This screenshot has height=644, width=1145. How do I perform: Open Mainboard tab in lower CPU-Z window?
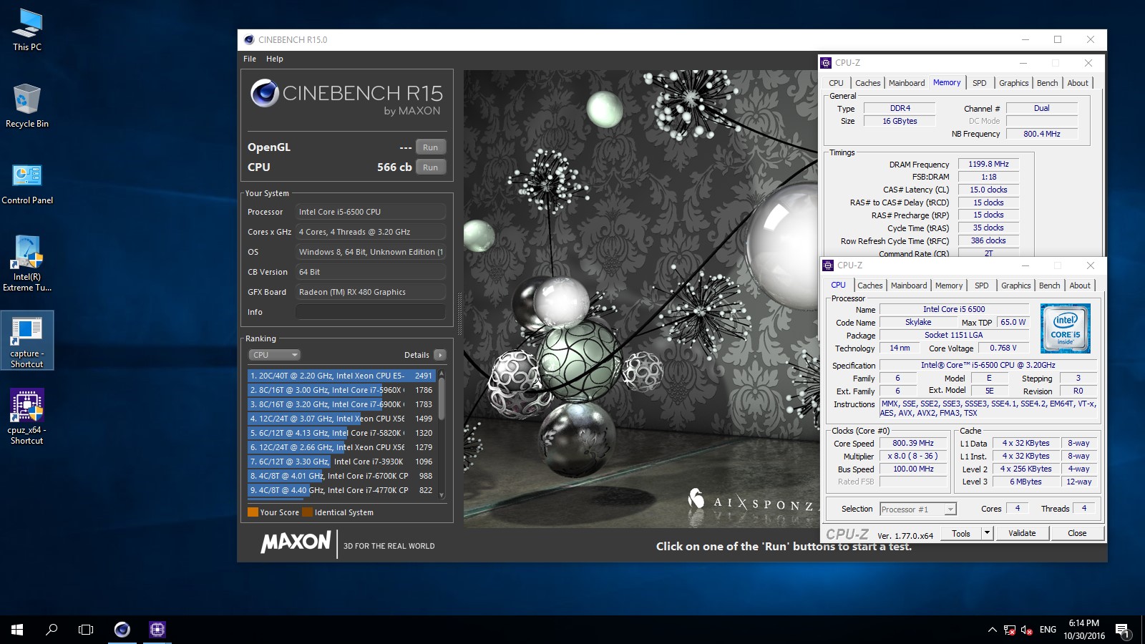tap(909, 286)
